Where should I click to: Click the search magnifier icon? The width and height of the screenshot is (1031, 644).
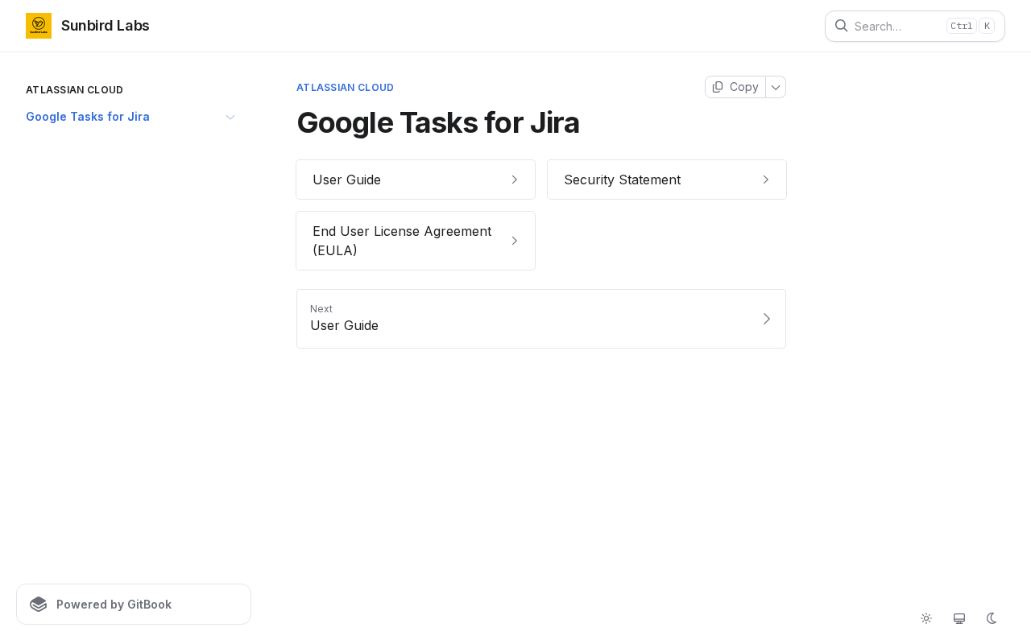click(841, 26)
